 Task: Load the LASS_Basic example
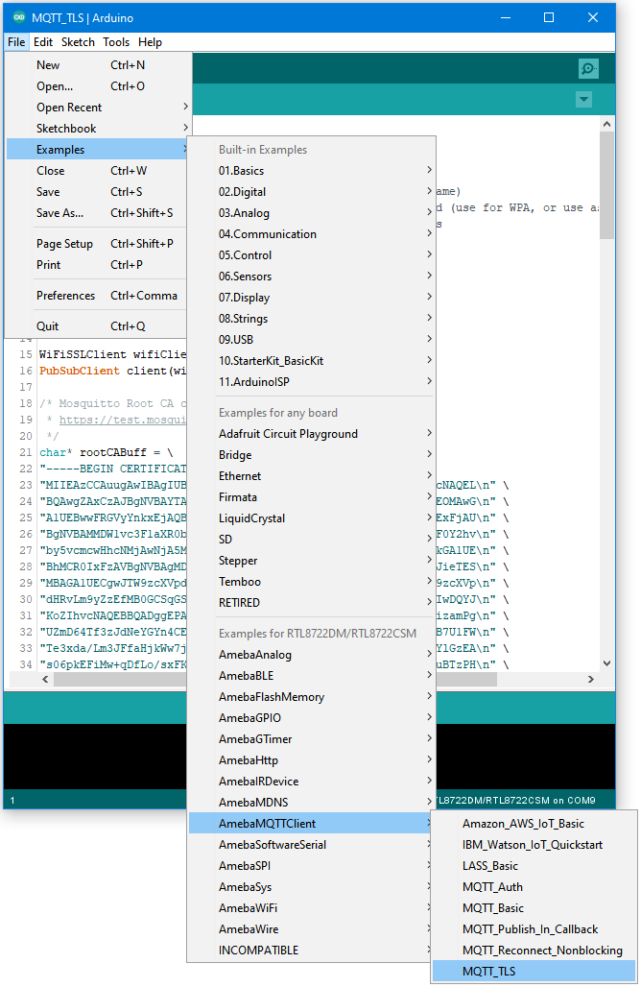(x=534, y=865)
